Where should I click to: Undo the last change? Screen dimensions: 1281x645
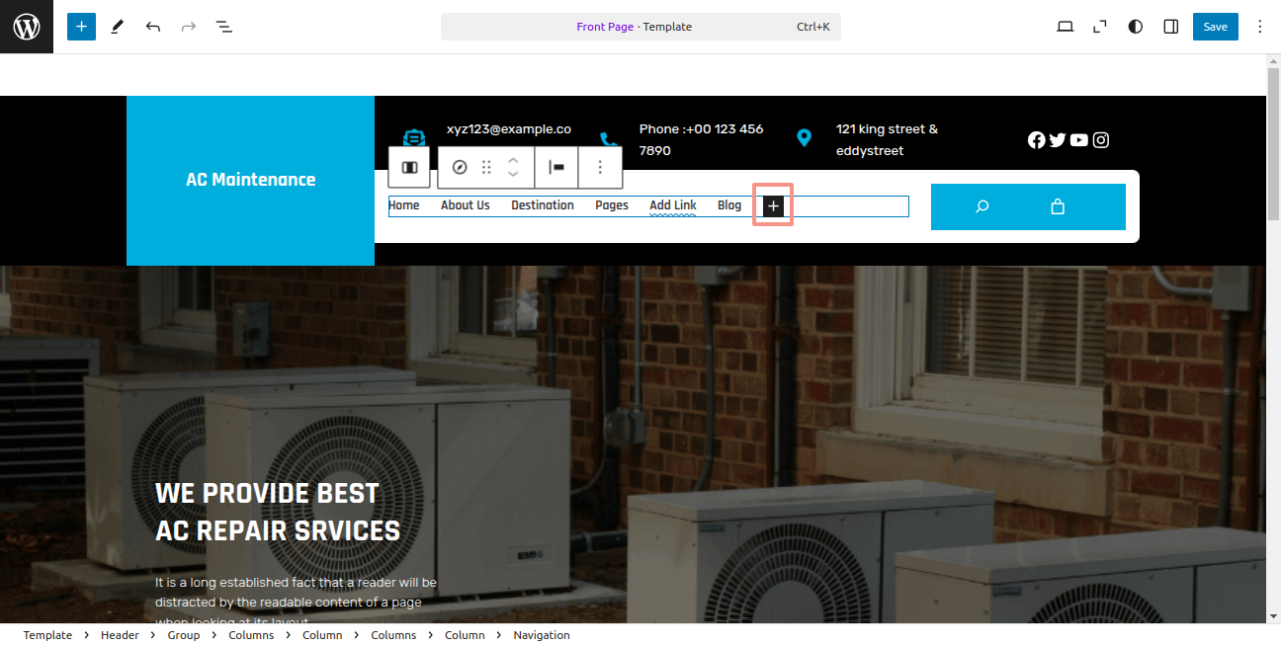153,27
